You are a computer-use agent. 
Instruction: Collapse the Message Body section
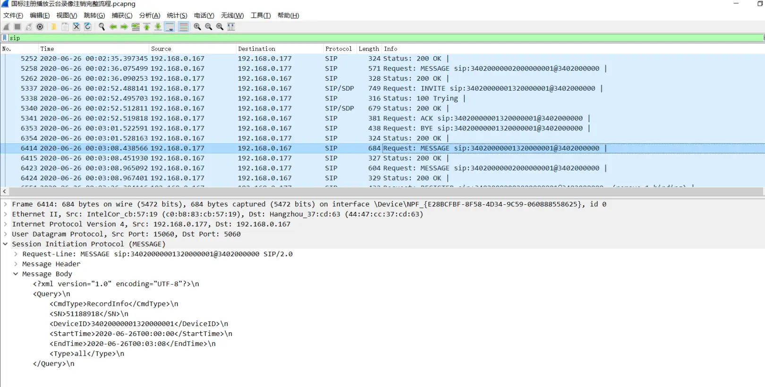16,274
